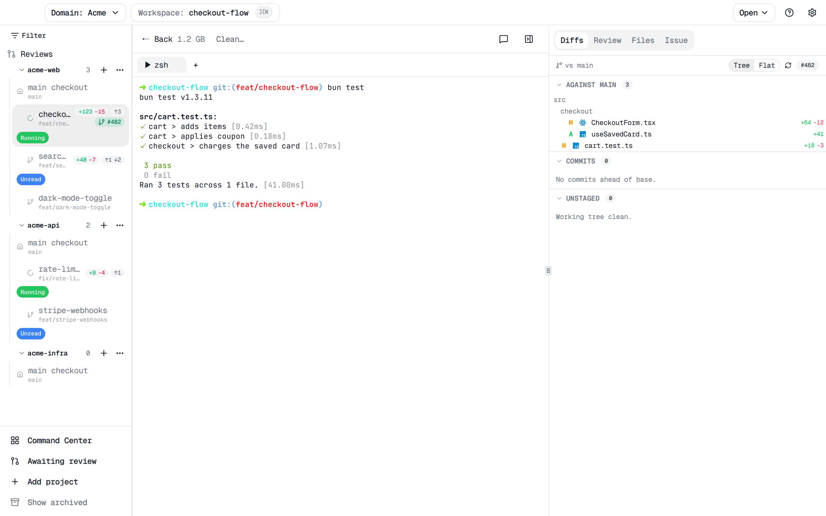Toggle the right side panel icon
Screen dimensions: 826x516
coord(529,39)
